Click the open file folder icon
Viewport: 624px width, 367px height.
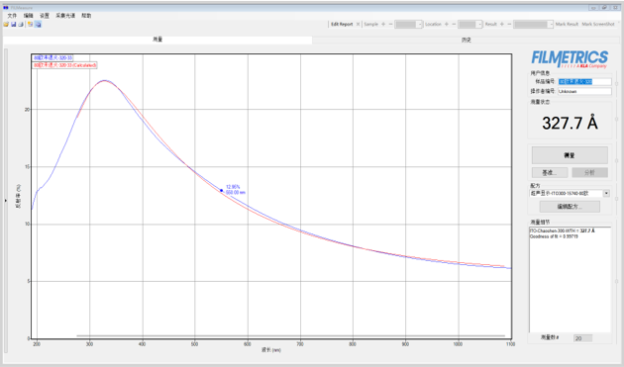pyautogui.click(x=6, y=25)
